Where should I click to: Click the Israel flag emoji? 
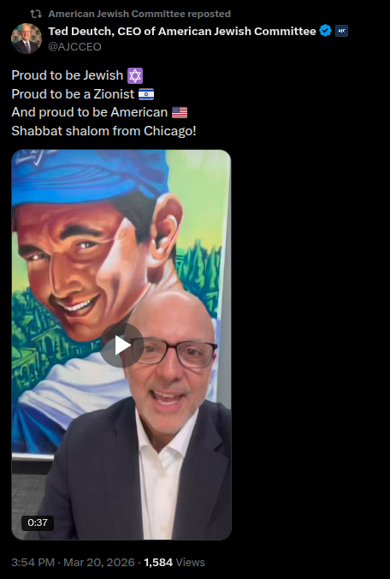click(146, 94)
